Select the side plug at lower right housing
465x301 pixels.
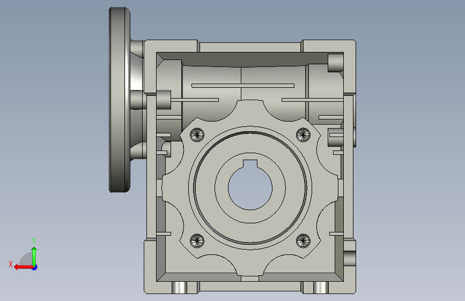coord(350,258)
